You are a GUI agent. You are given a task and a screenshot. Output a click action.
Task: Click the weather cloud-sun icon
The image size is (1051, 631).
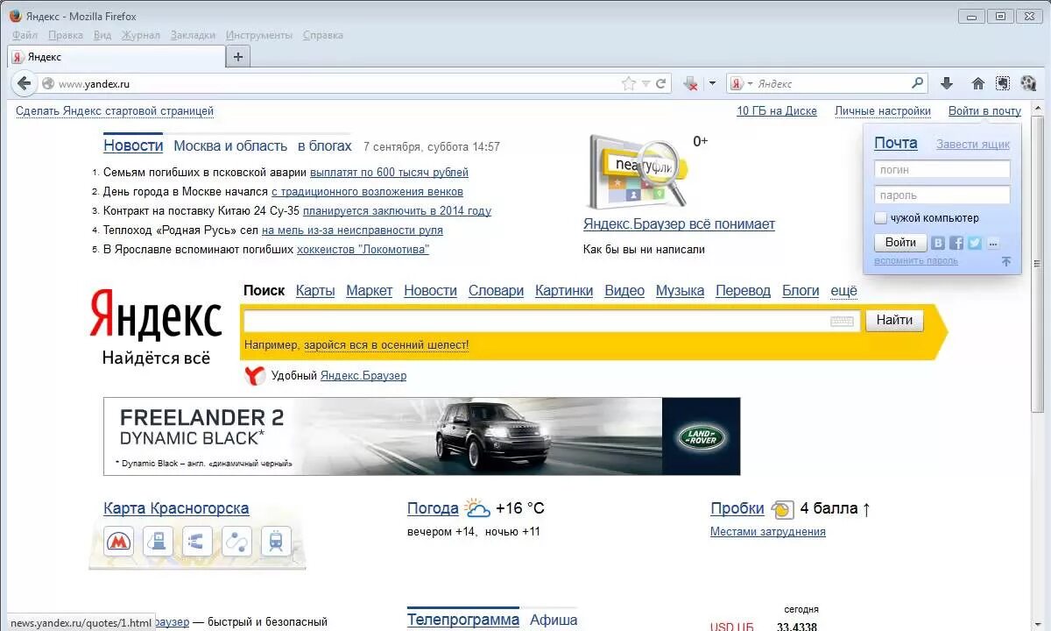pos(477,507)
